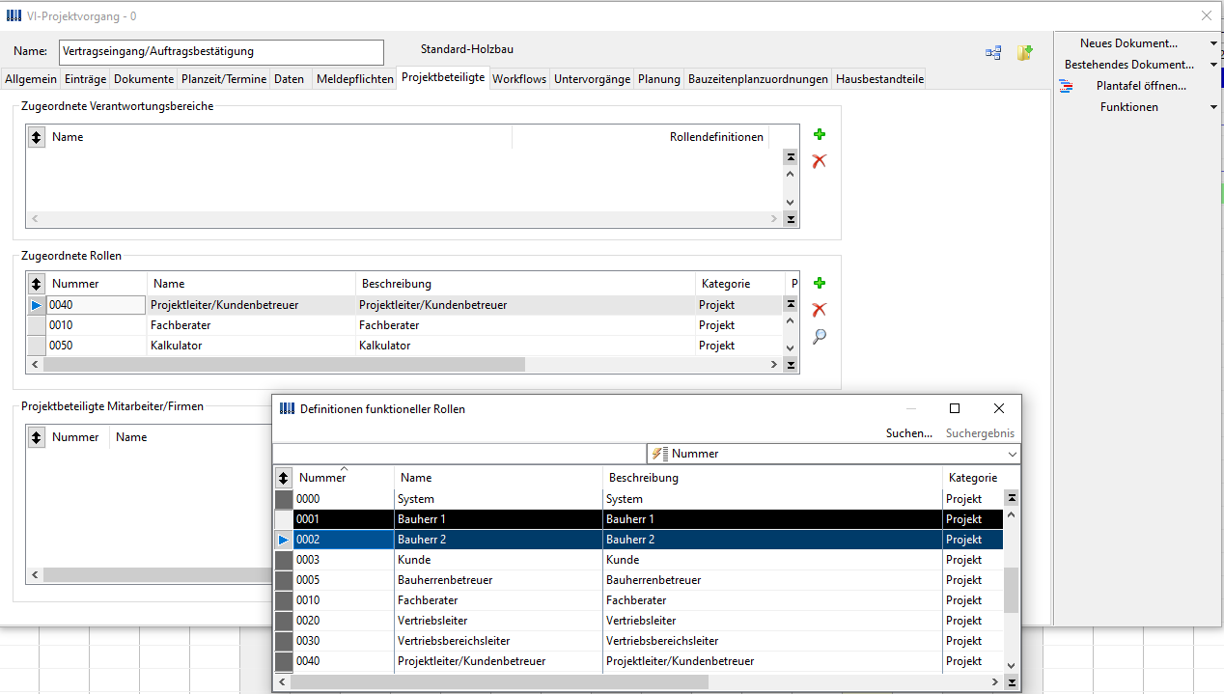Click the hierarchy structure icon beside Standard-Holzbau
This screenshot has width=1224, height=694.
pos(993,53)
